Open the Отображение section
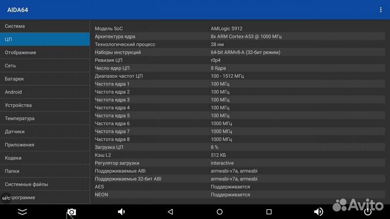 point(45,52)
